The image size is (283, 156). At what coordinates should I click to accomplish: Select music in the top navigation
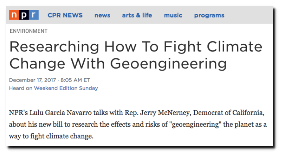(173, 15)
